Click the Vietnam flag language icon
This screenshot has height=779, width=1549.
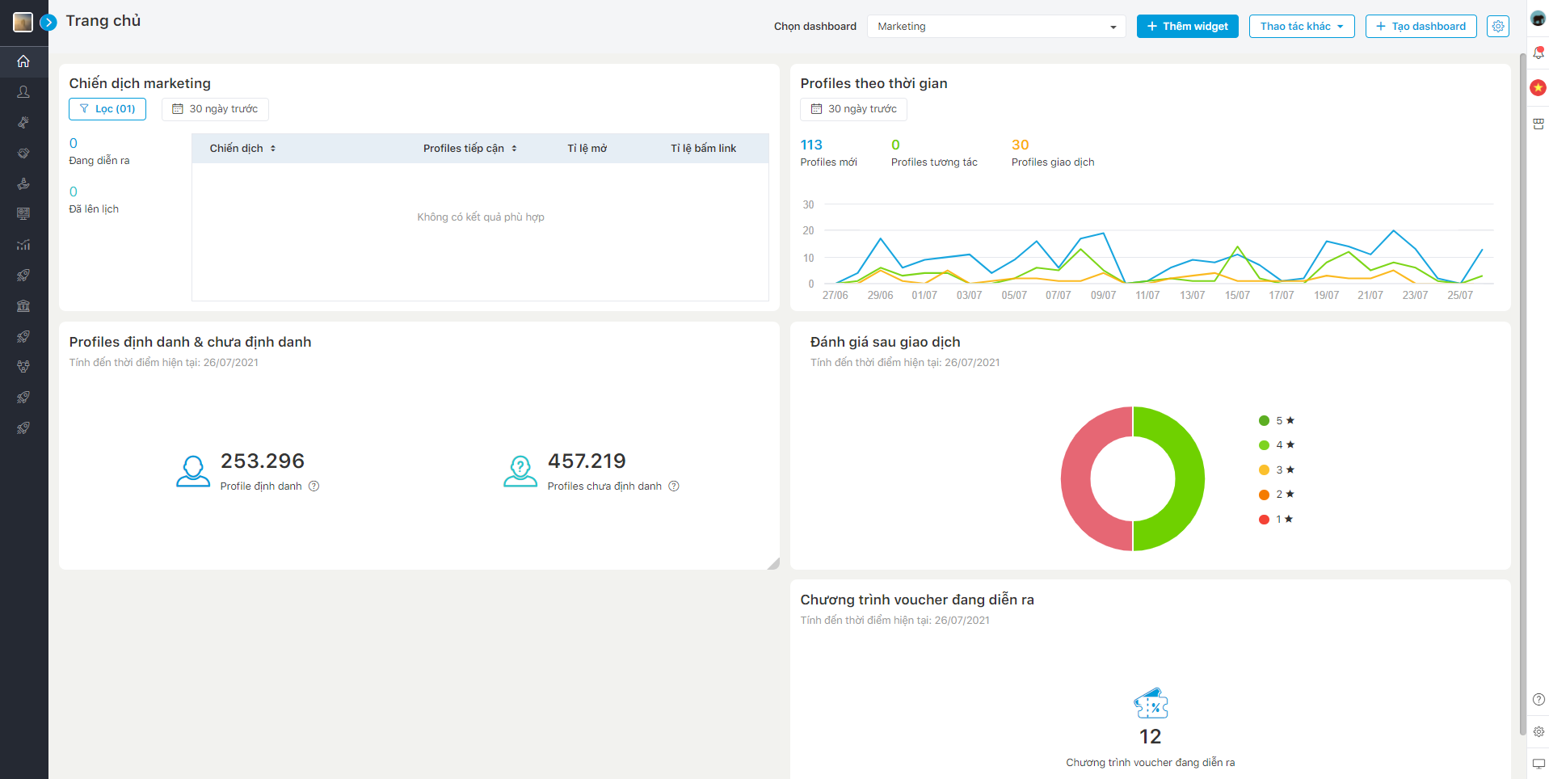(1538, 87)
